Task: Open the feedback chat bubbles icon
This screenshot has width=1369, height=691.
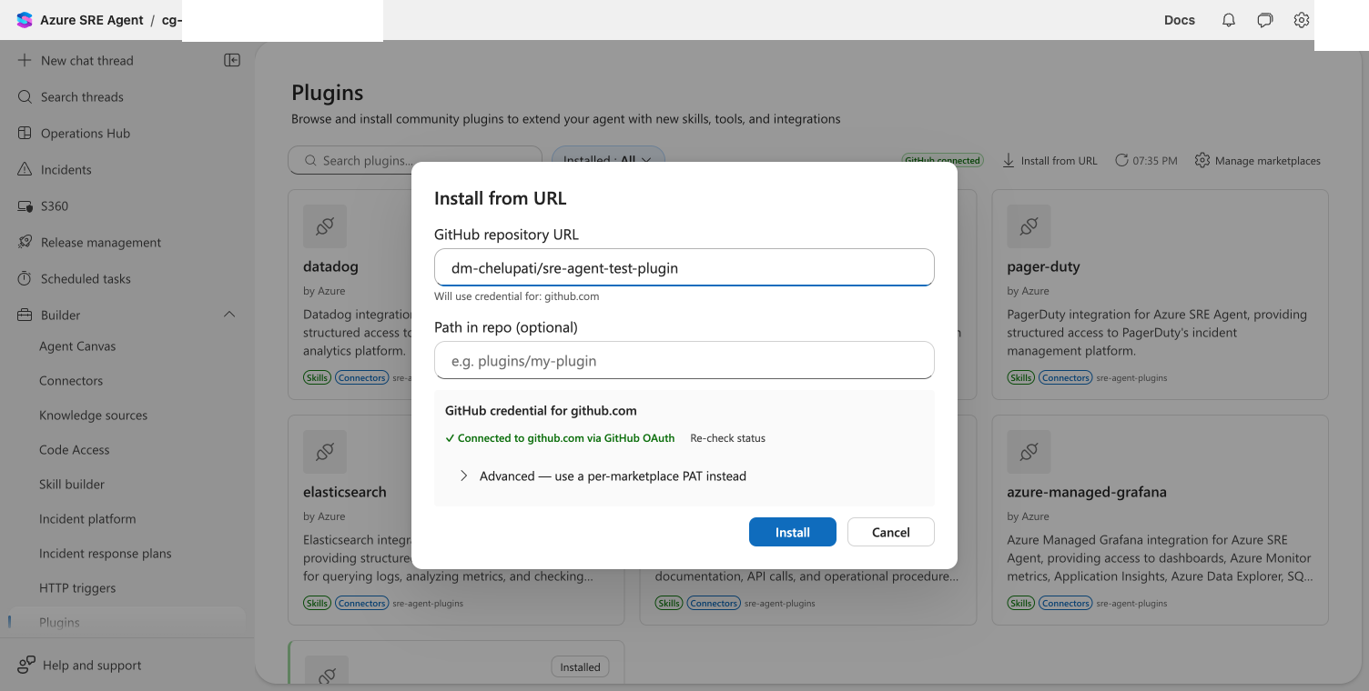Action: pos(1265,20)
